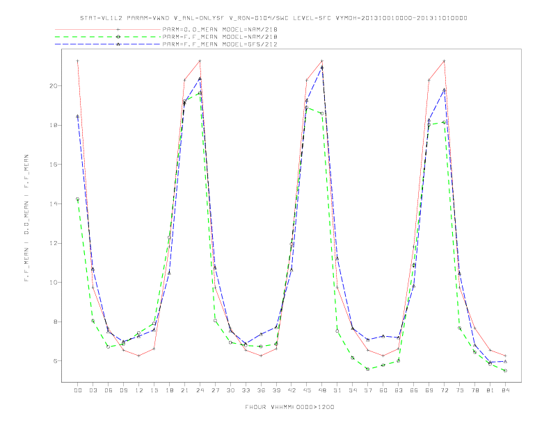
Task: Click x-axis tick label 18
Action: [x=169, y=390]
